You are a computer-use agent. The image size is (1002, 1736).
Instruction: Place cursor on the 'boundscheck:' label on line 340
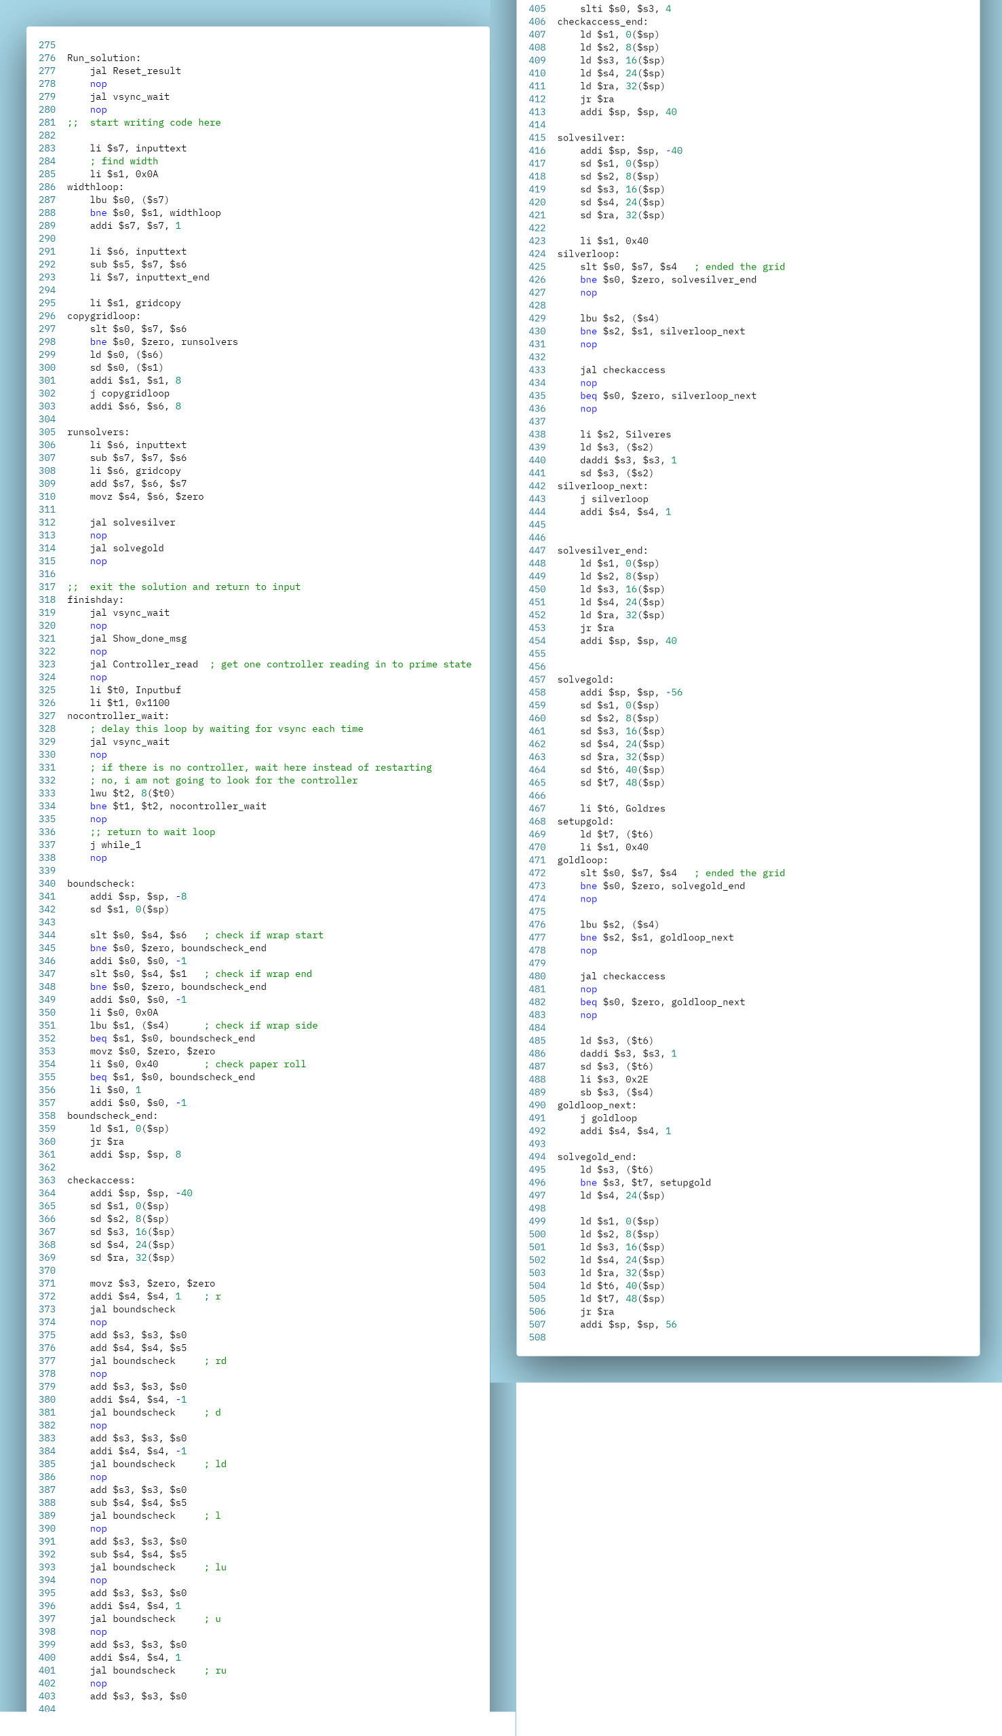[x=100, y=883]
